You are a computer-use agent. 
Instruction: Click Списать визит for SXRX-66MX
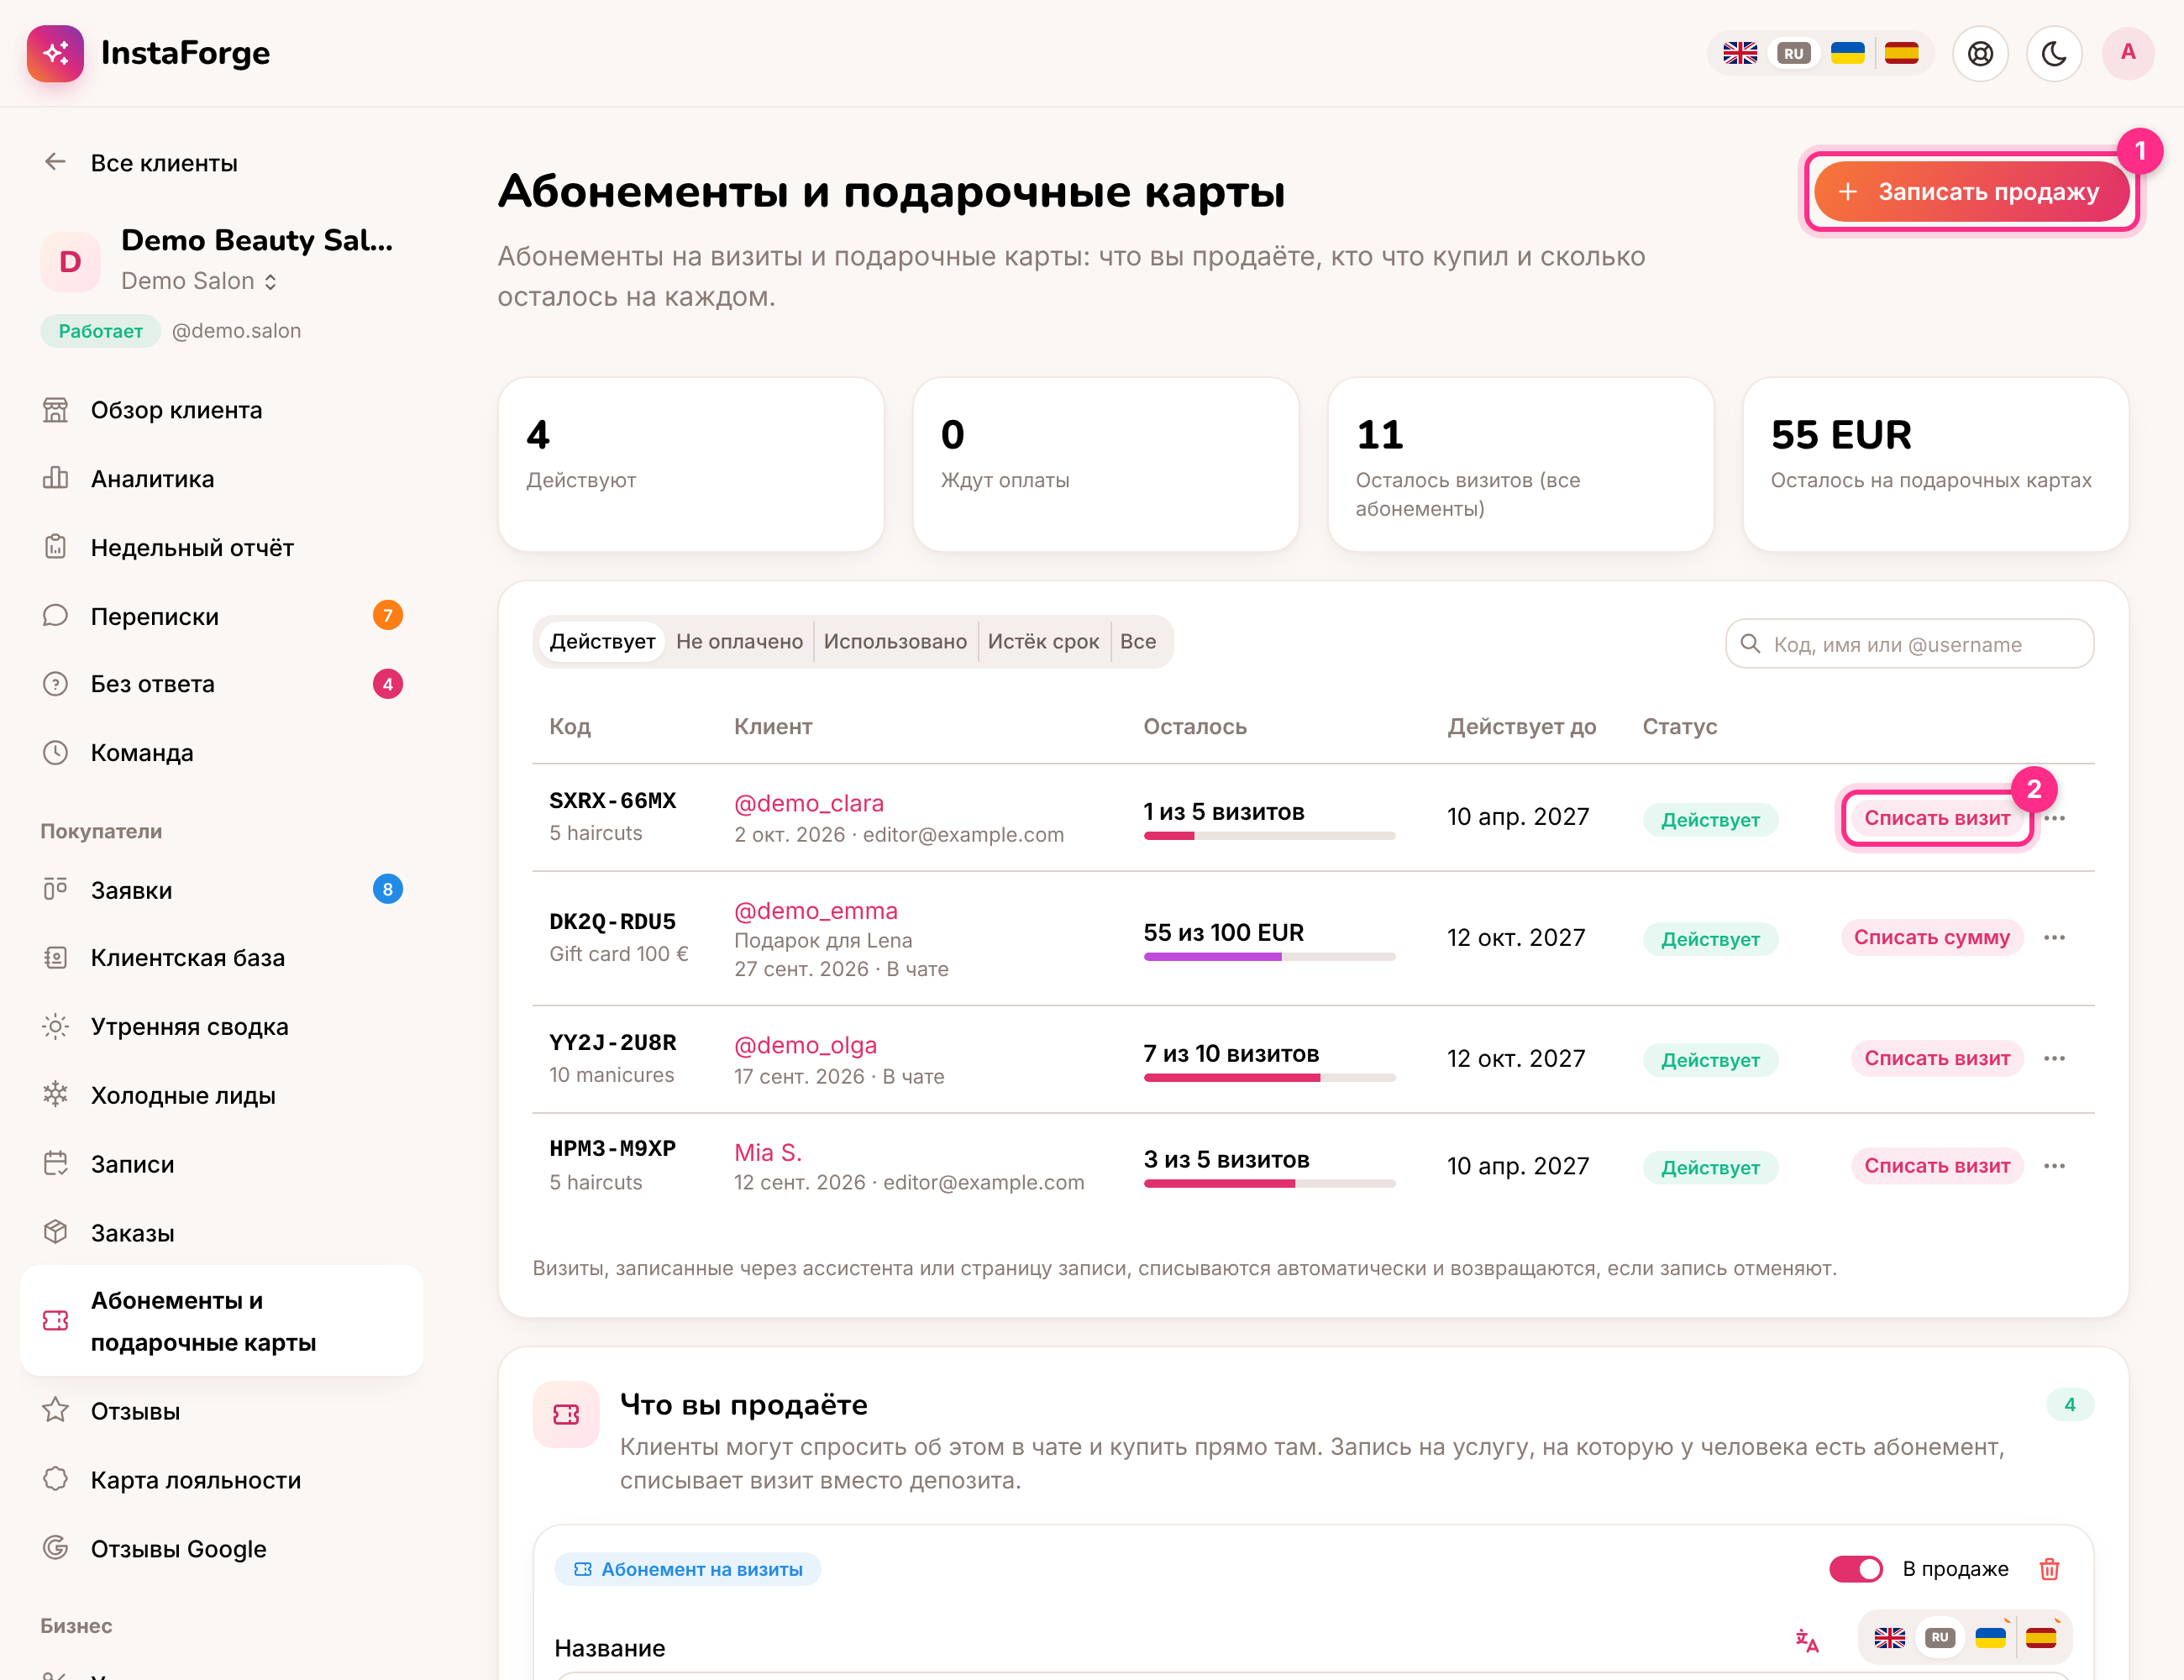(x=1936, y=818)
